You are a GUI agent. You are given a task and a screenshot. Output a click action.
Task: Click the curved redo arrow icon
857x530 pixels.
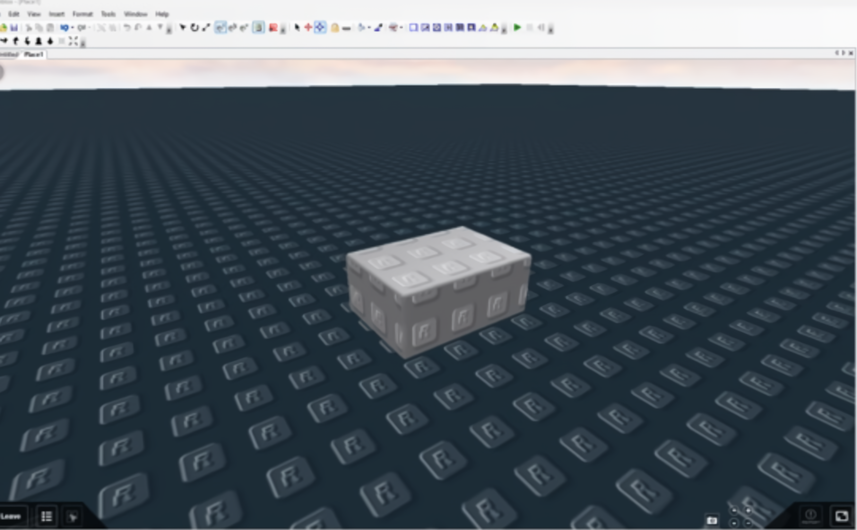pyautogui.click(x=138, y=27)
